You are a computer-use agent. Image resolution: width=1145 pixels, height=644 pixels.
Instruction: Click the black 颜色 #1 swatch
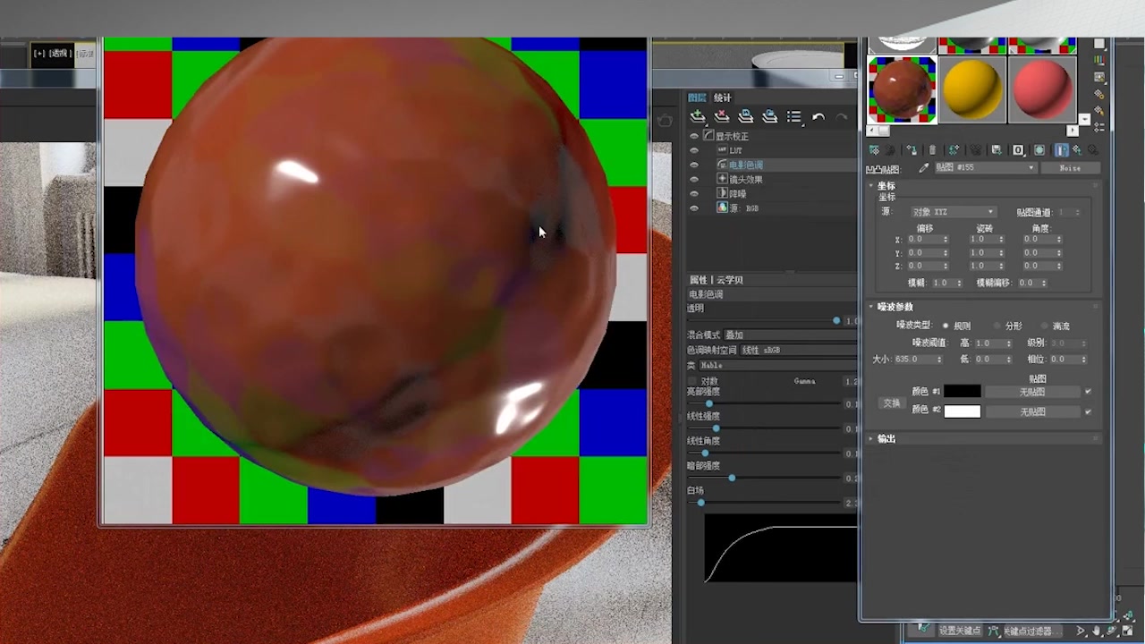[963, 392]
